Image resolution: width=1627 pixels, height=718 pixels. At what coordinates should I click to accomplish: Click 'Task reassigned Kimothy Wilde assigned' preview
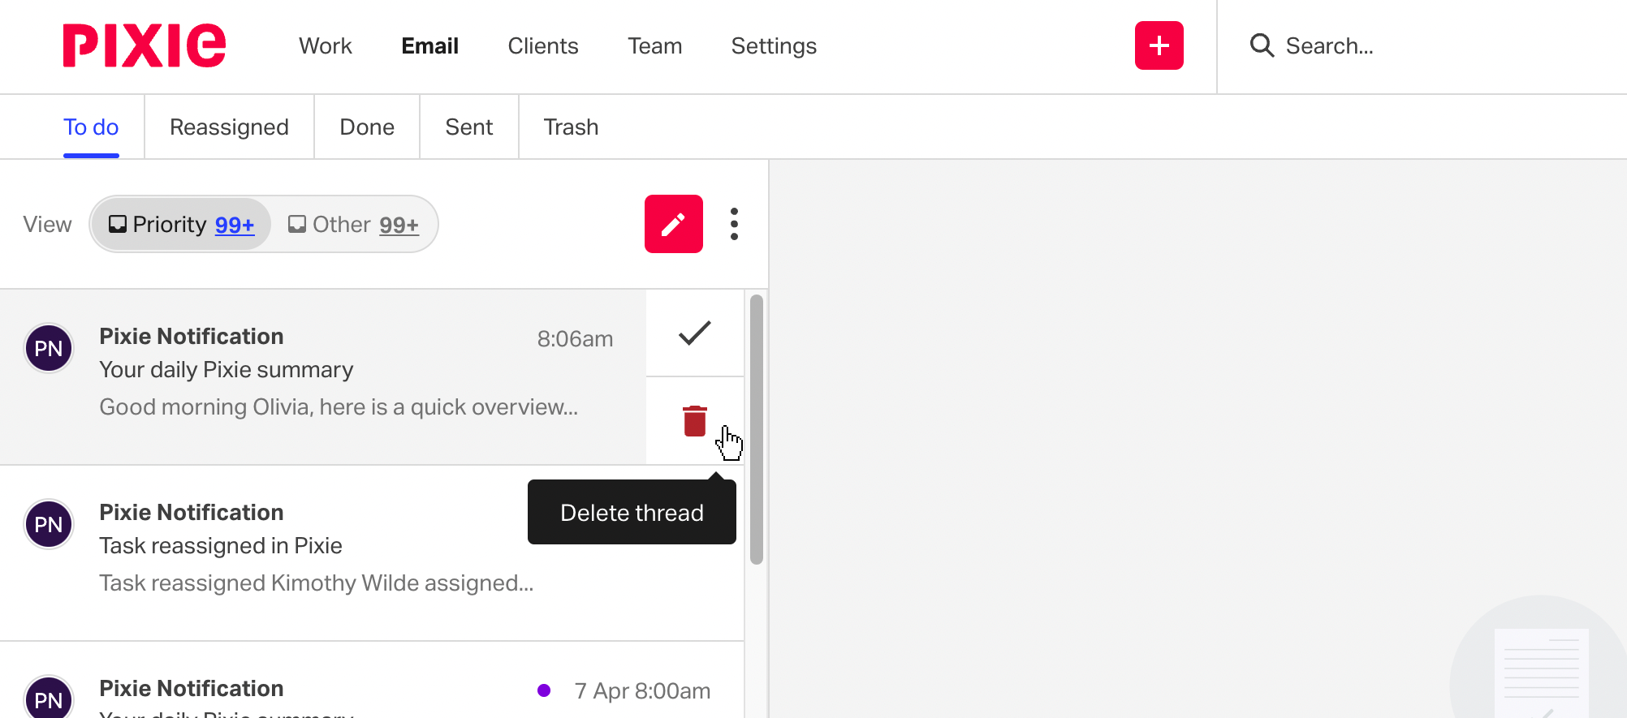317,583
